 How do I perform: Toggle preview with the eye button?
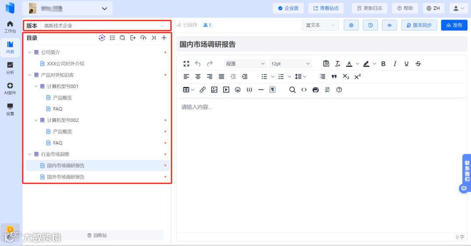(389, 25)
